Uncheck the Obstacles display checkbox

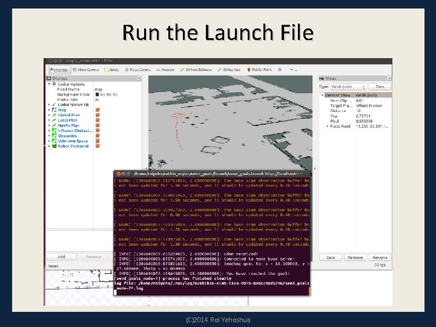97,136
